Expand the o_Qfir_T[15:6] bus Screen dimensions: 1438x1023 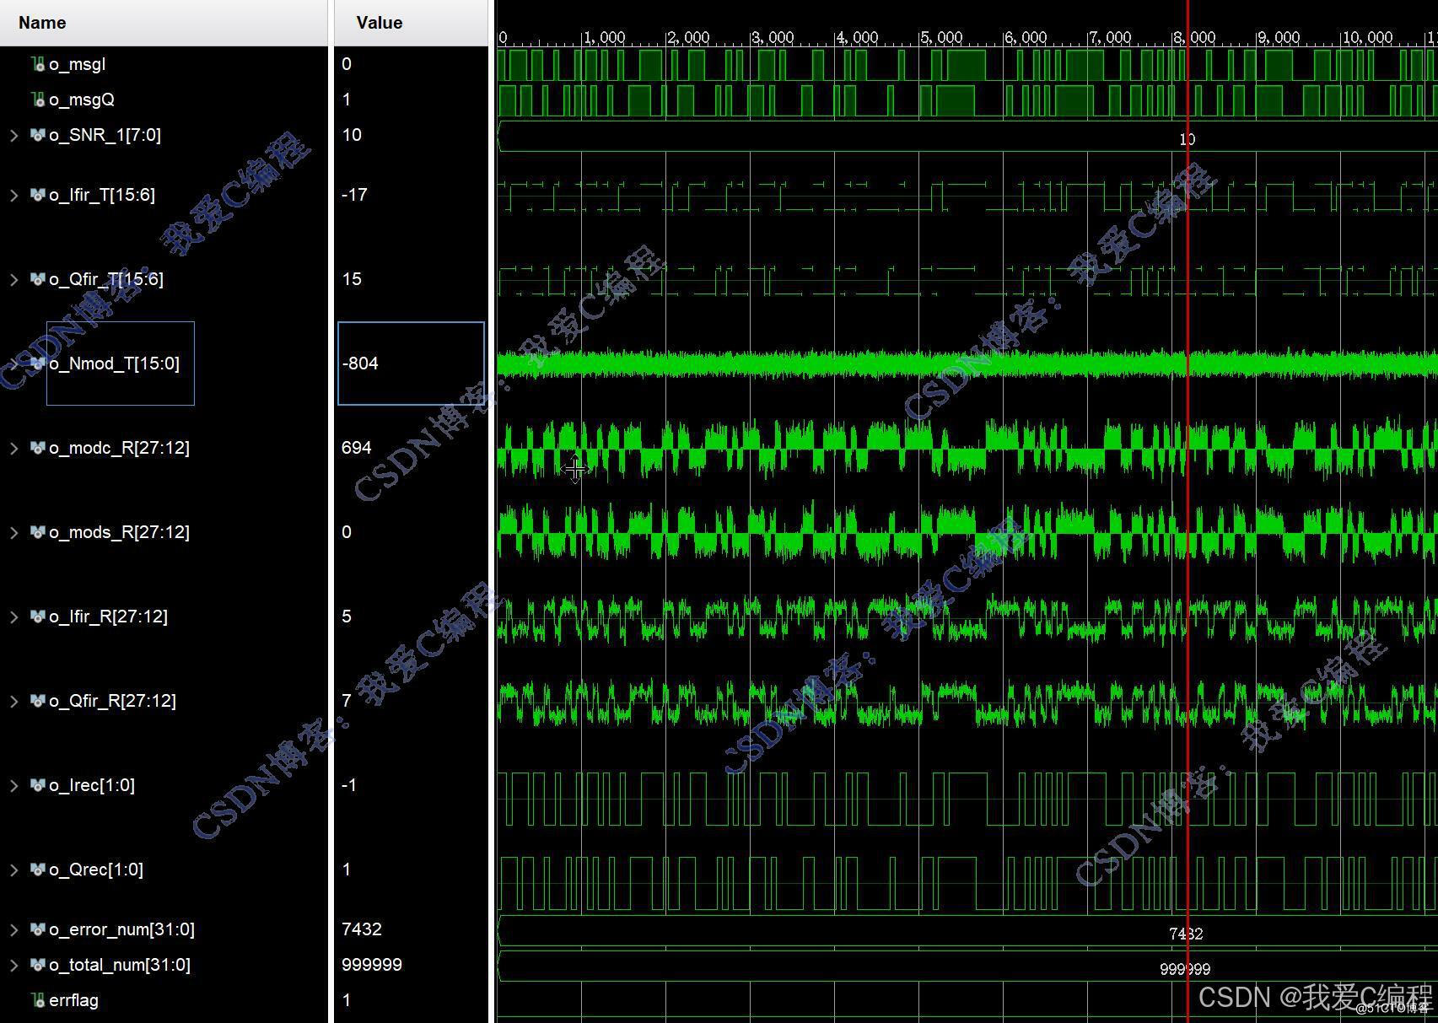pyautogui.click(x=13, y=279)
